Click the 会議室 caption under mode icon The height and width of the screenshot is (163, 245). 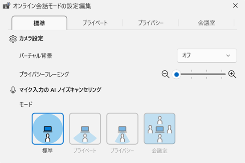pos(159,151)
